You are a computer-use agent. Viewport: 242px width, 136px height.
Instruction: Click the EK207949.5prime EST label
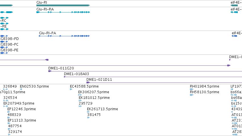pyautogui.click(x=19, y=103)
